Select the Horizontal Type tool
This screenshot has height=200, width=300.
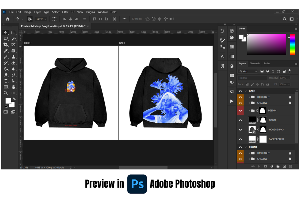click(x=6, y=81)
